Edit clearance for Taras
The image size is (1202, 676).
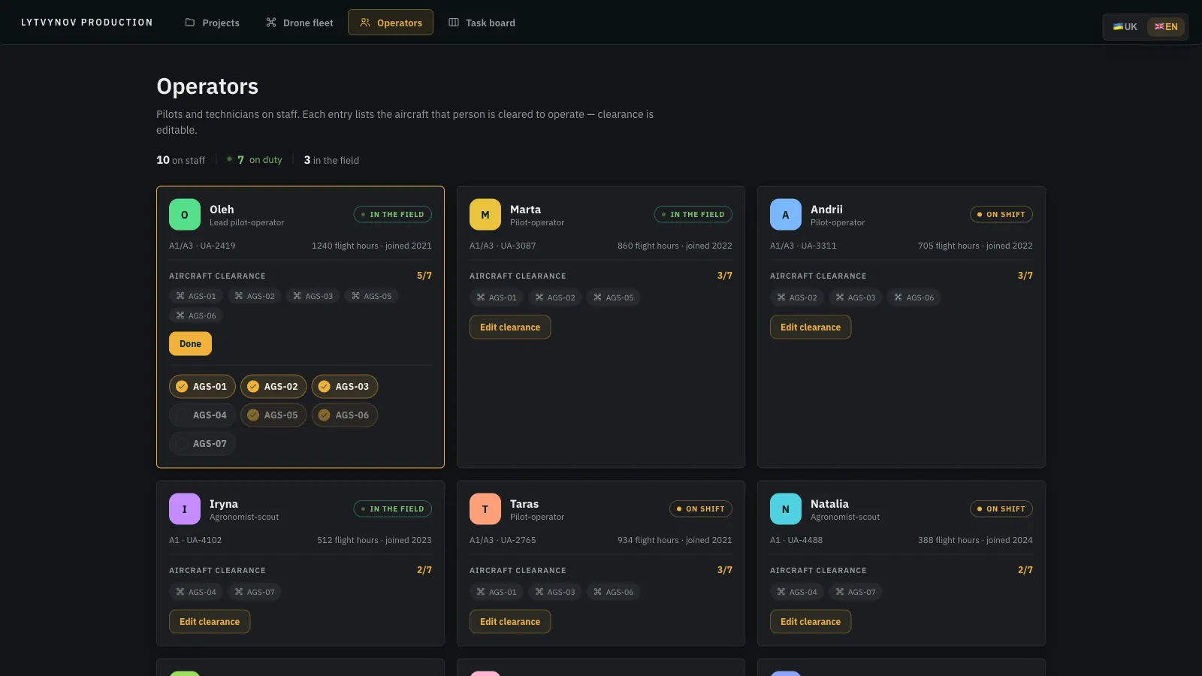point(510,622)
